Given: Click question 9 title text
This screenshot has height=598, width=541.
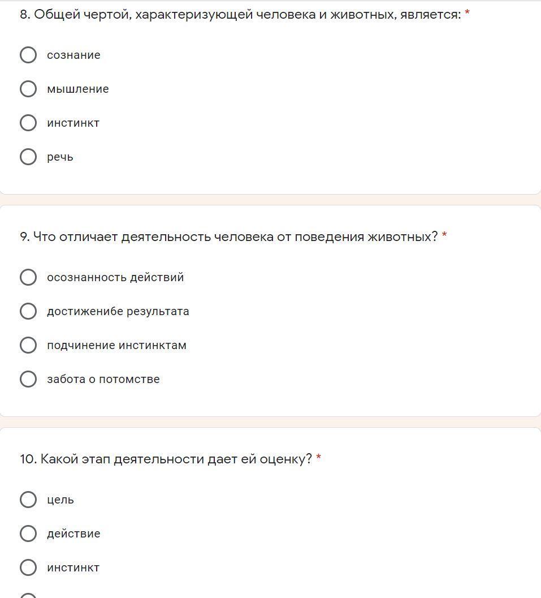Looking at the screenshot, I should click(x=229, y=237).
